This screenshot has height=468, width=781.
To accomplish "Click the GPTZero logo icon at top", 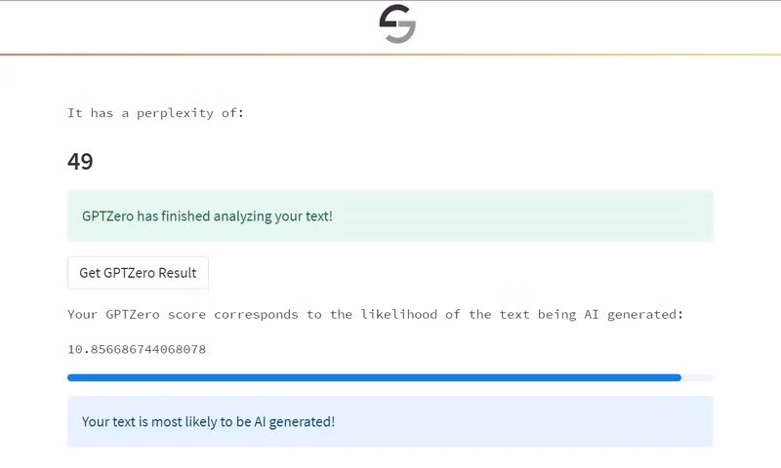I will tap(397, 23).
